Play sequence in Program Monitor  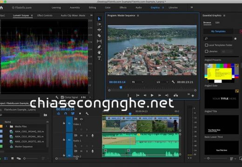point(152,95)
